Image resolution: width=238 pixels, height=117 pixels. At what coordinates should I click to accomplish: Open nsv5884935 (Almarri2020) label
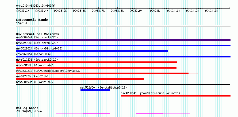coord(35,82)
